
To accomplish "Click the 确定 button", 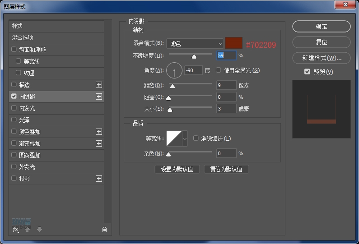I will point(322,26).
